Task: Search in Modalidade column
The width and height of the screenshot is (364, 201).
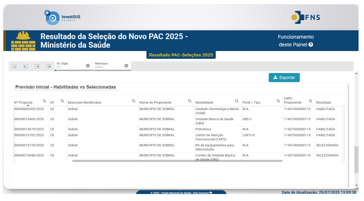Action: 237,101
